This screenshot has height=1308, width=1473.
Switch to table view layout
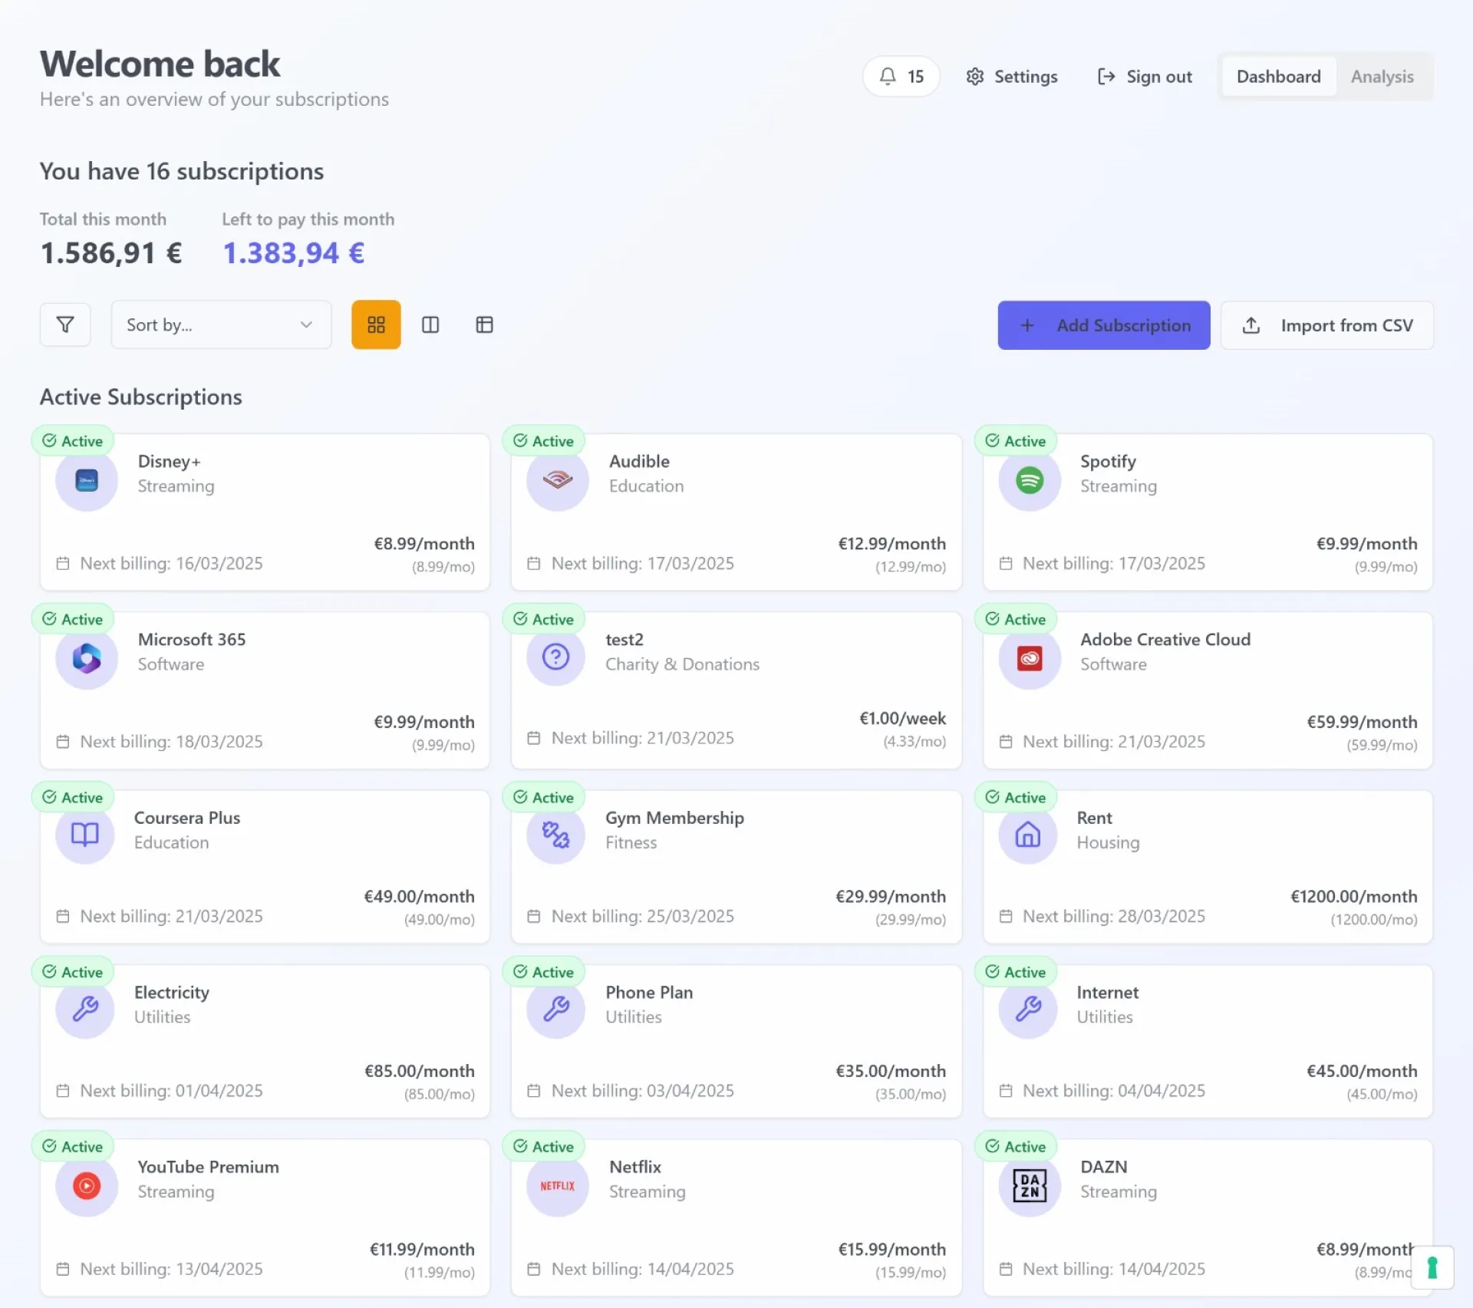(484, 325)
